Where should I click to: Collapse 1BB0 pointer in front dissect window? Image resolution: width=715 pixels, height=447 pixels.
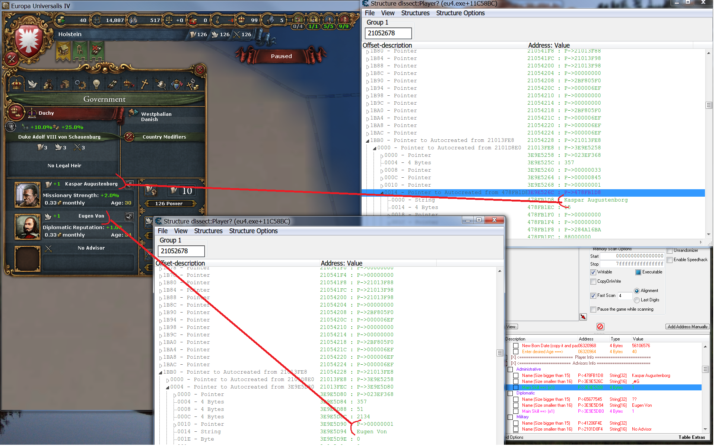pos(161,372)
